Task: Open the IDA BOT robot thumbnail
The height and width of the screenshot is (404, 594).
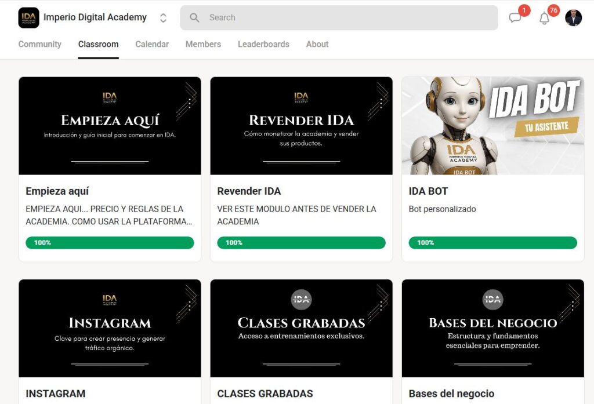Action: click(x=493, y=126)
